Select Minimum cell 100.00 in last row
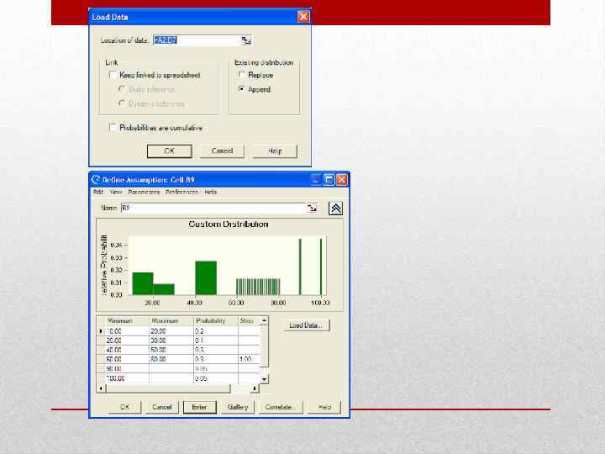The image size is (605, 454). tap(127, 378)
